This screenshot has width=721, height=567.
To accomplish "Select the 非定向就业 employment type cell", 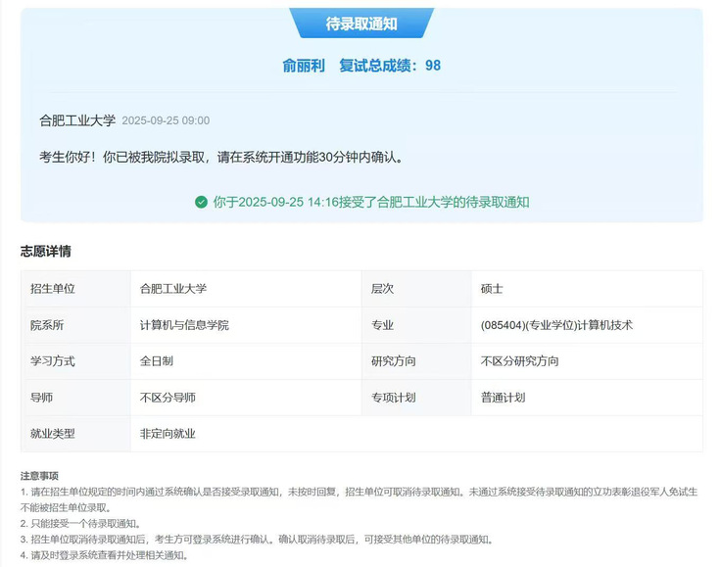I will (168, 434).
